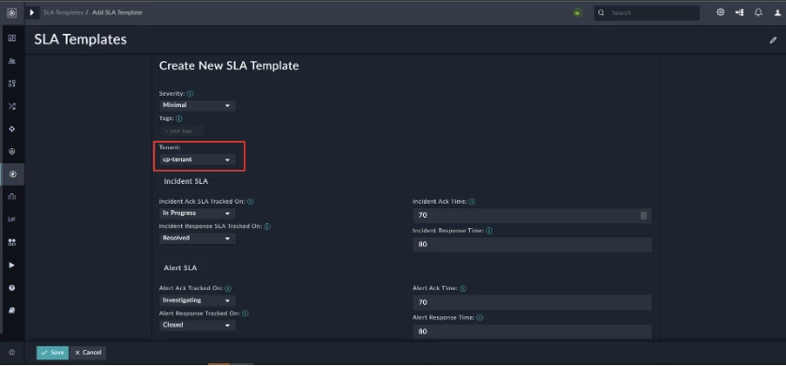Click the Alert Response Time input showing 80

533,331
